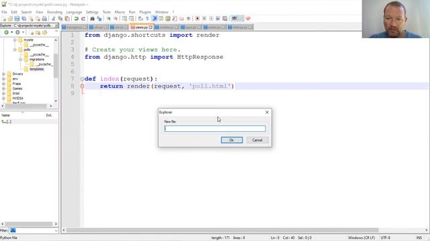
Task: Expand the Games folder node
Action: tap(3, 88)
